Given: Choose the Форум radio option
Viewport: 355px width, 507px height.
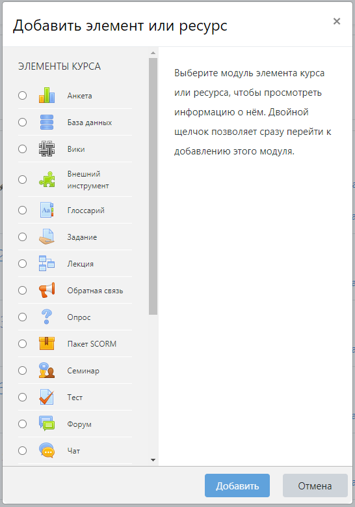Looking at the screenshot, I should pos(22,424).
